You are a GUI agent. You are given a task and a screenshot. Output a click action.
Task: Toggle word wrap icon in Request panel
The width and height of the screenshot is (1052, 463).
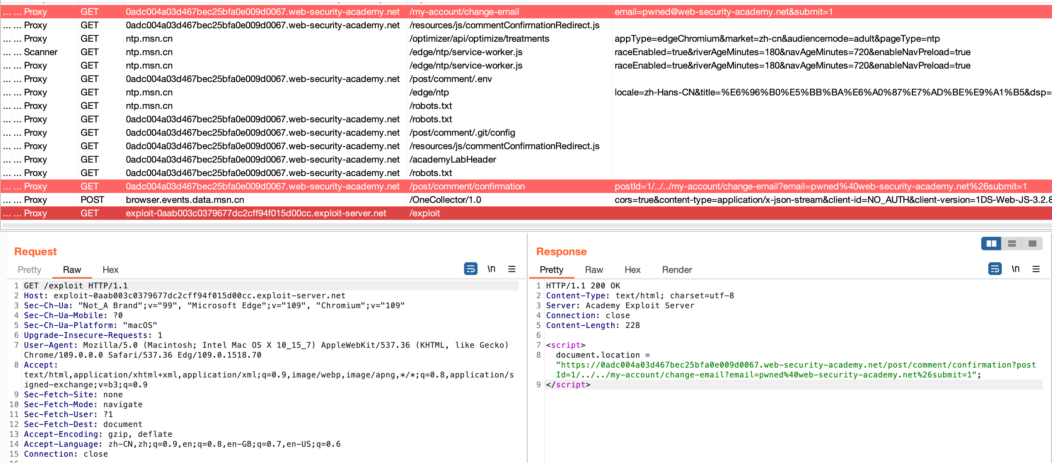[x=470, y=269]
